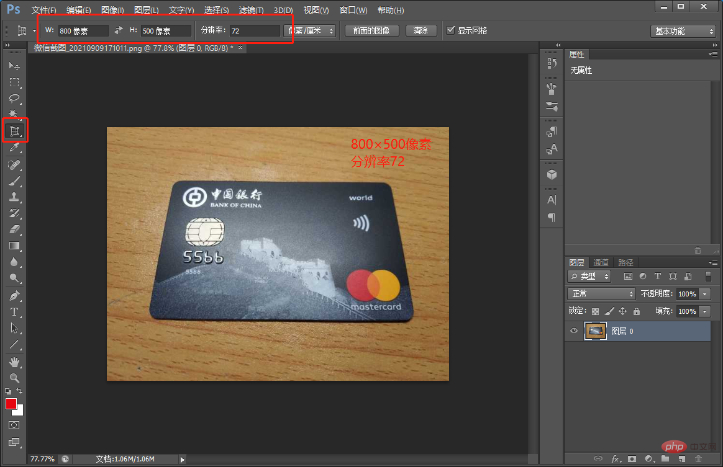Switch foreground and background colors
This screenshot has width=723, height=467.
tap(19, 391)
